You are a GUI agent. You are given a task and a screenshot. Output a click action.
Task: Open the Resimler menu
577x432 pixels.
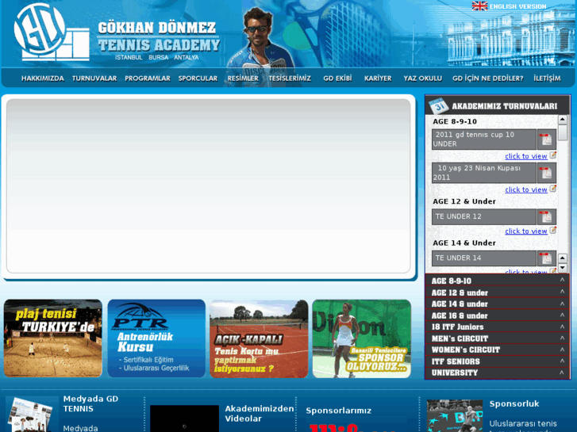(x=243, y=78)
